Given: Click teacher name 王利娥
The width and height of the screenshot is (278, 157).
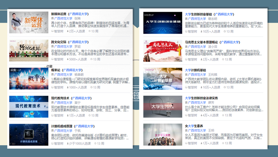Looking at the screenshot, I should coord(213,75).
